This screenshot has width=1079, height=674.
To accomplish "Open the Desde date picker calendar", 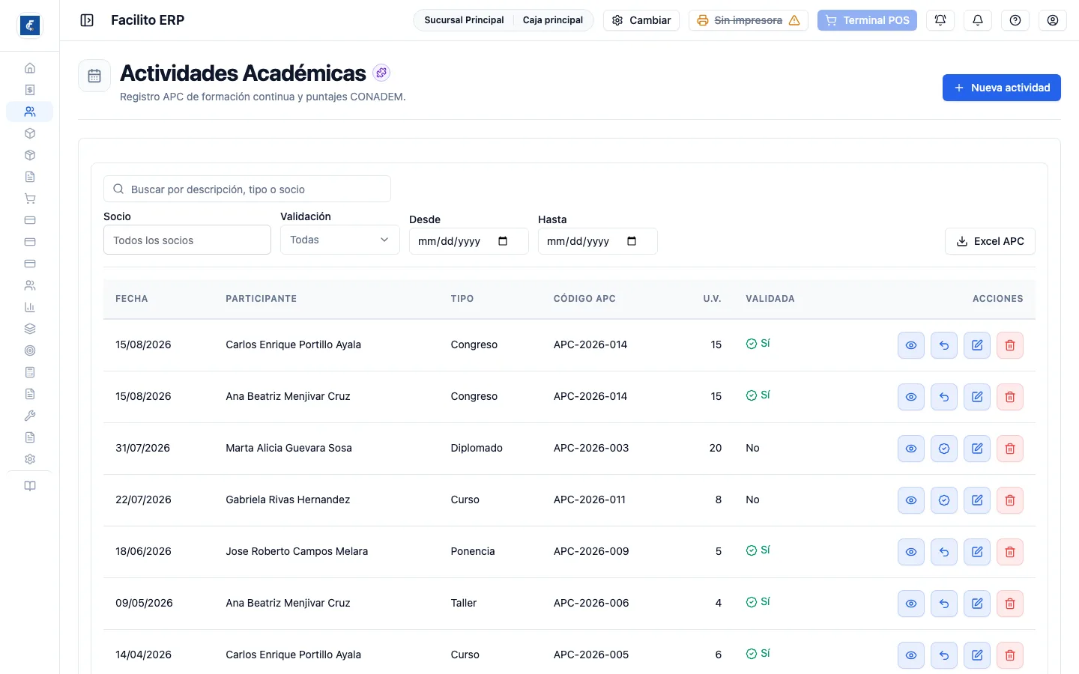I will pos(503,241).
